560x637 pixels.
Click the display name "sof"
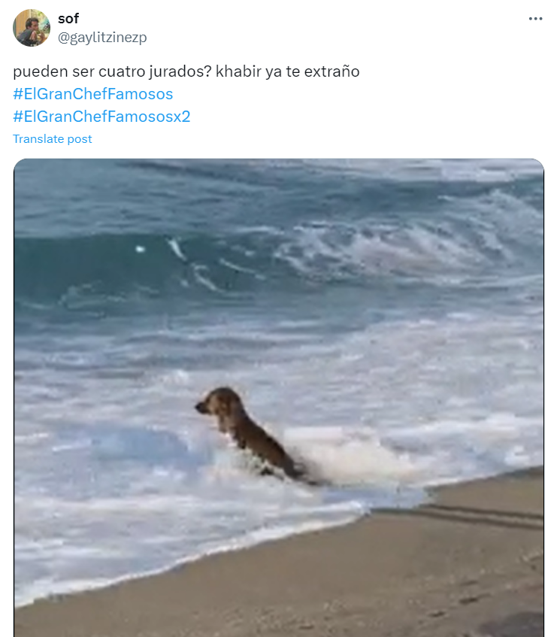(x=68, y=18)
